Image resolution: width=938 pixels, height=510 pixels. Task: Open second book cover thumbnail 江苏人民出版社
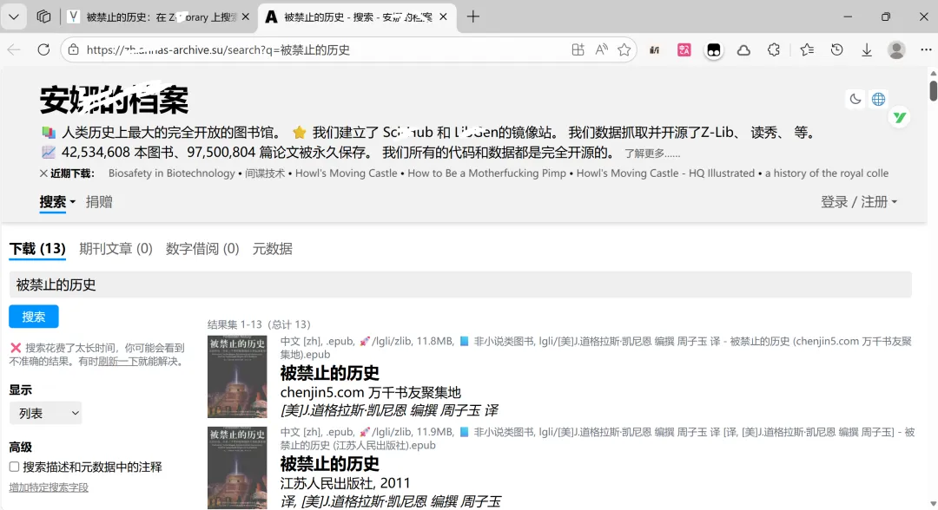point(237,467)
